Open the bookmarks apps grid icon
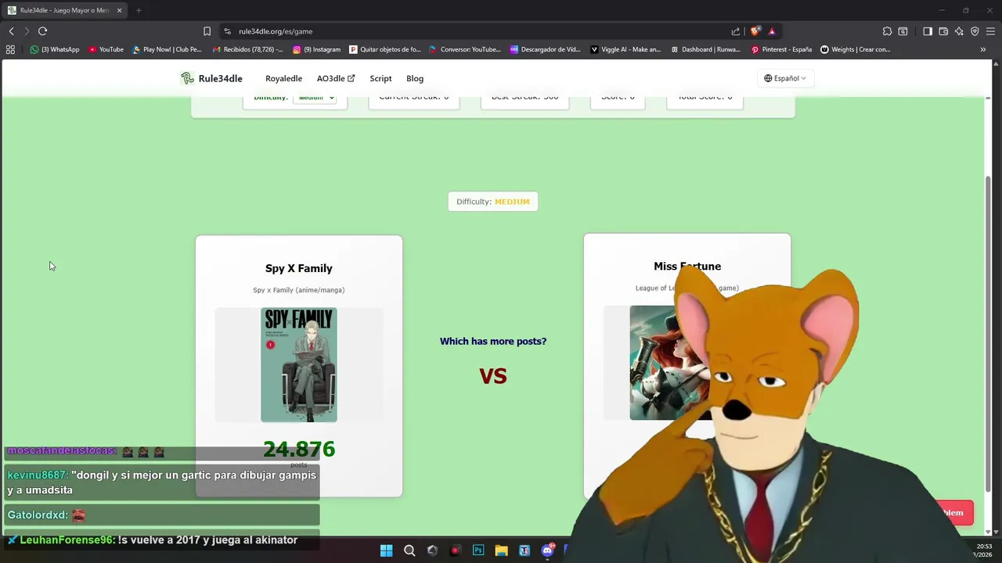1002x563 pixels. coord(10,49)
